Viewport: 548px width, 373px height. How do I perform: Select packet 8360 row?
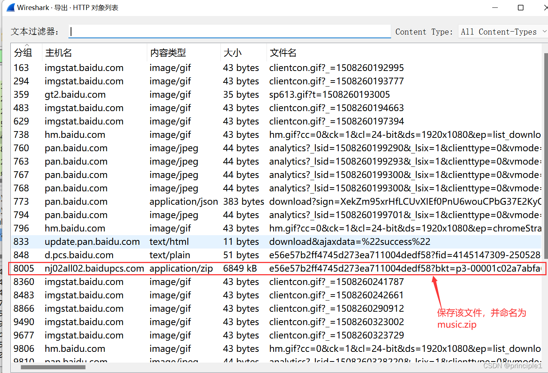(x=276, y=282)
